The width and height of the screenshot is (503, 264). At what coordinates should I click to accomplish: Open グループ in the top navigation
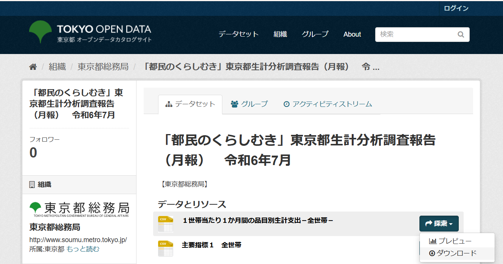coord(315,34)
